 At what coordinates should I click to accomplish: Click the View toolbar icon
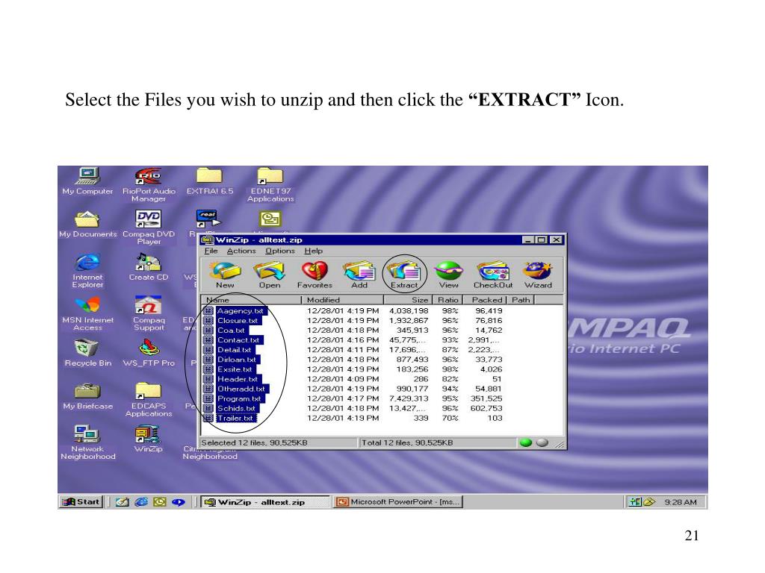448,275
